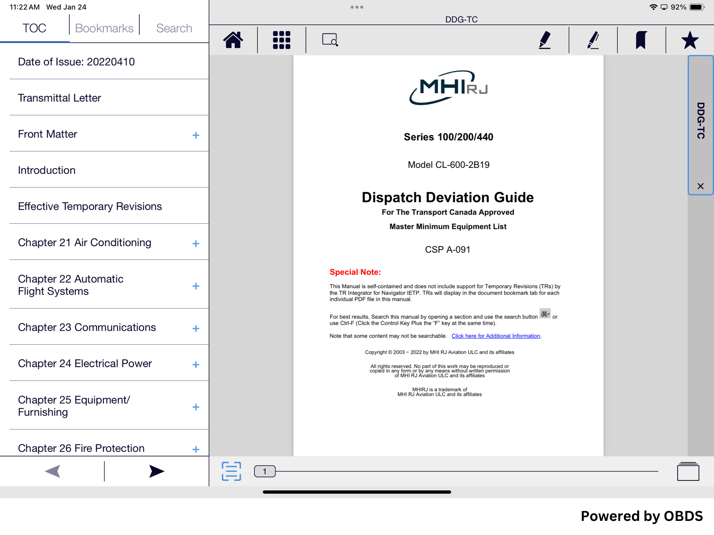Go to the Home screen icon
The width and height of the screenshot is (714, 535).
pos(233,40)
